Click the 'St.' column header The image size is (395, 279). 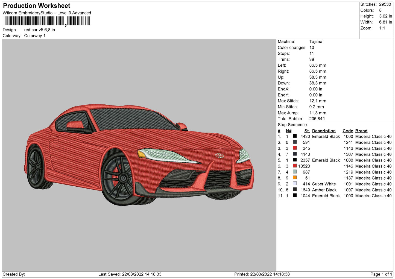pyautogui.click(x=307, y=131)
